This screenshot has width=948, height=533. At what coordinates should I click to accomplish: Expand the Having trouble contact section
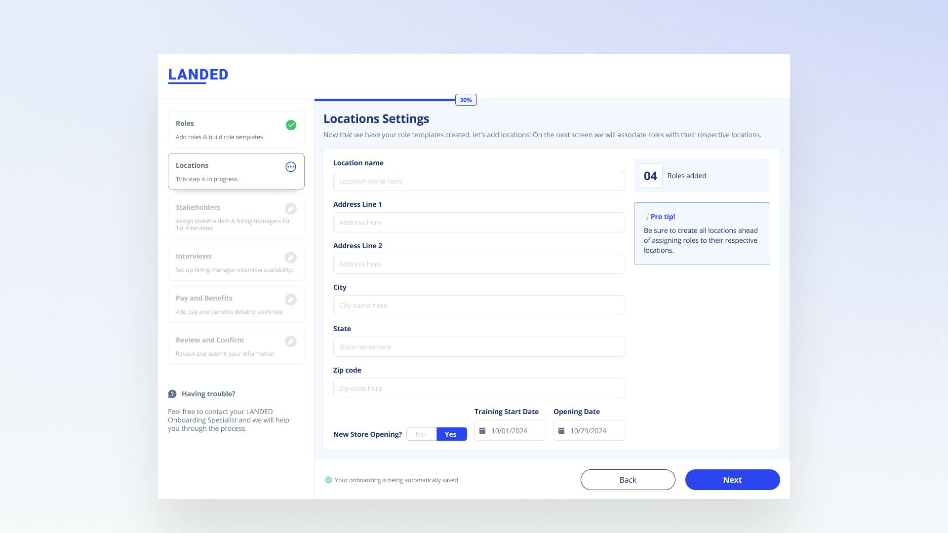point(208,394)
